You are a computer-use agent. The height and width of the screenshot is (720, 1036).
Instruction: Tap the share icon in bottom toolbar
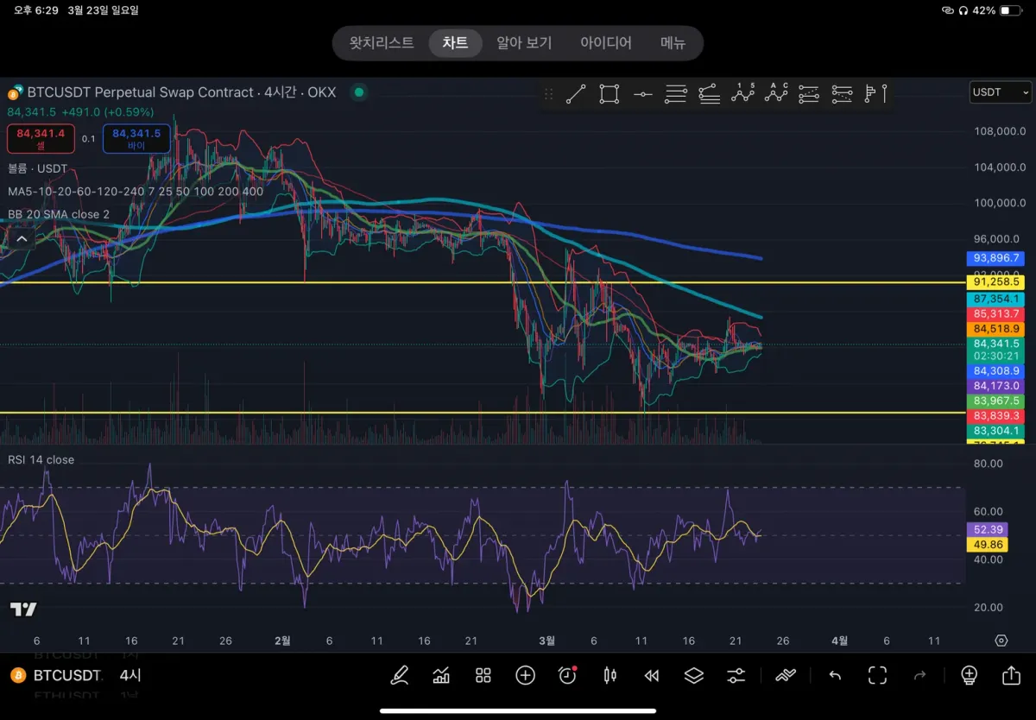tap(1011, 675)
